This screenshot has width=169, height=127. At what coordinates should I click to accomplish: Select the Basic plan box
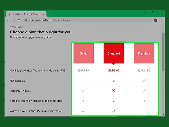pyautogui.click(x=83, y=53)
